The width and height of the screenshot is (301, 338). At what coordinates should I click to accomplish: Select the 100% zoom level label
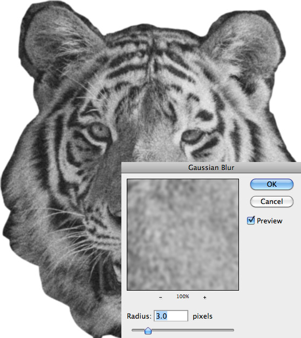(x=182, y=297)
